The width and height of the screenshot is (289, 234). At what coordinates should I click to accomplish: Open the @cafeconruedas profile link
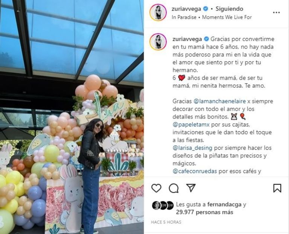click(195, 171)
